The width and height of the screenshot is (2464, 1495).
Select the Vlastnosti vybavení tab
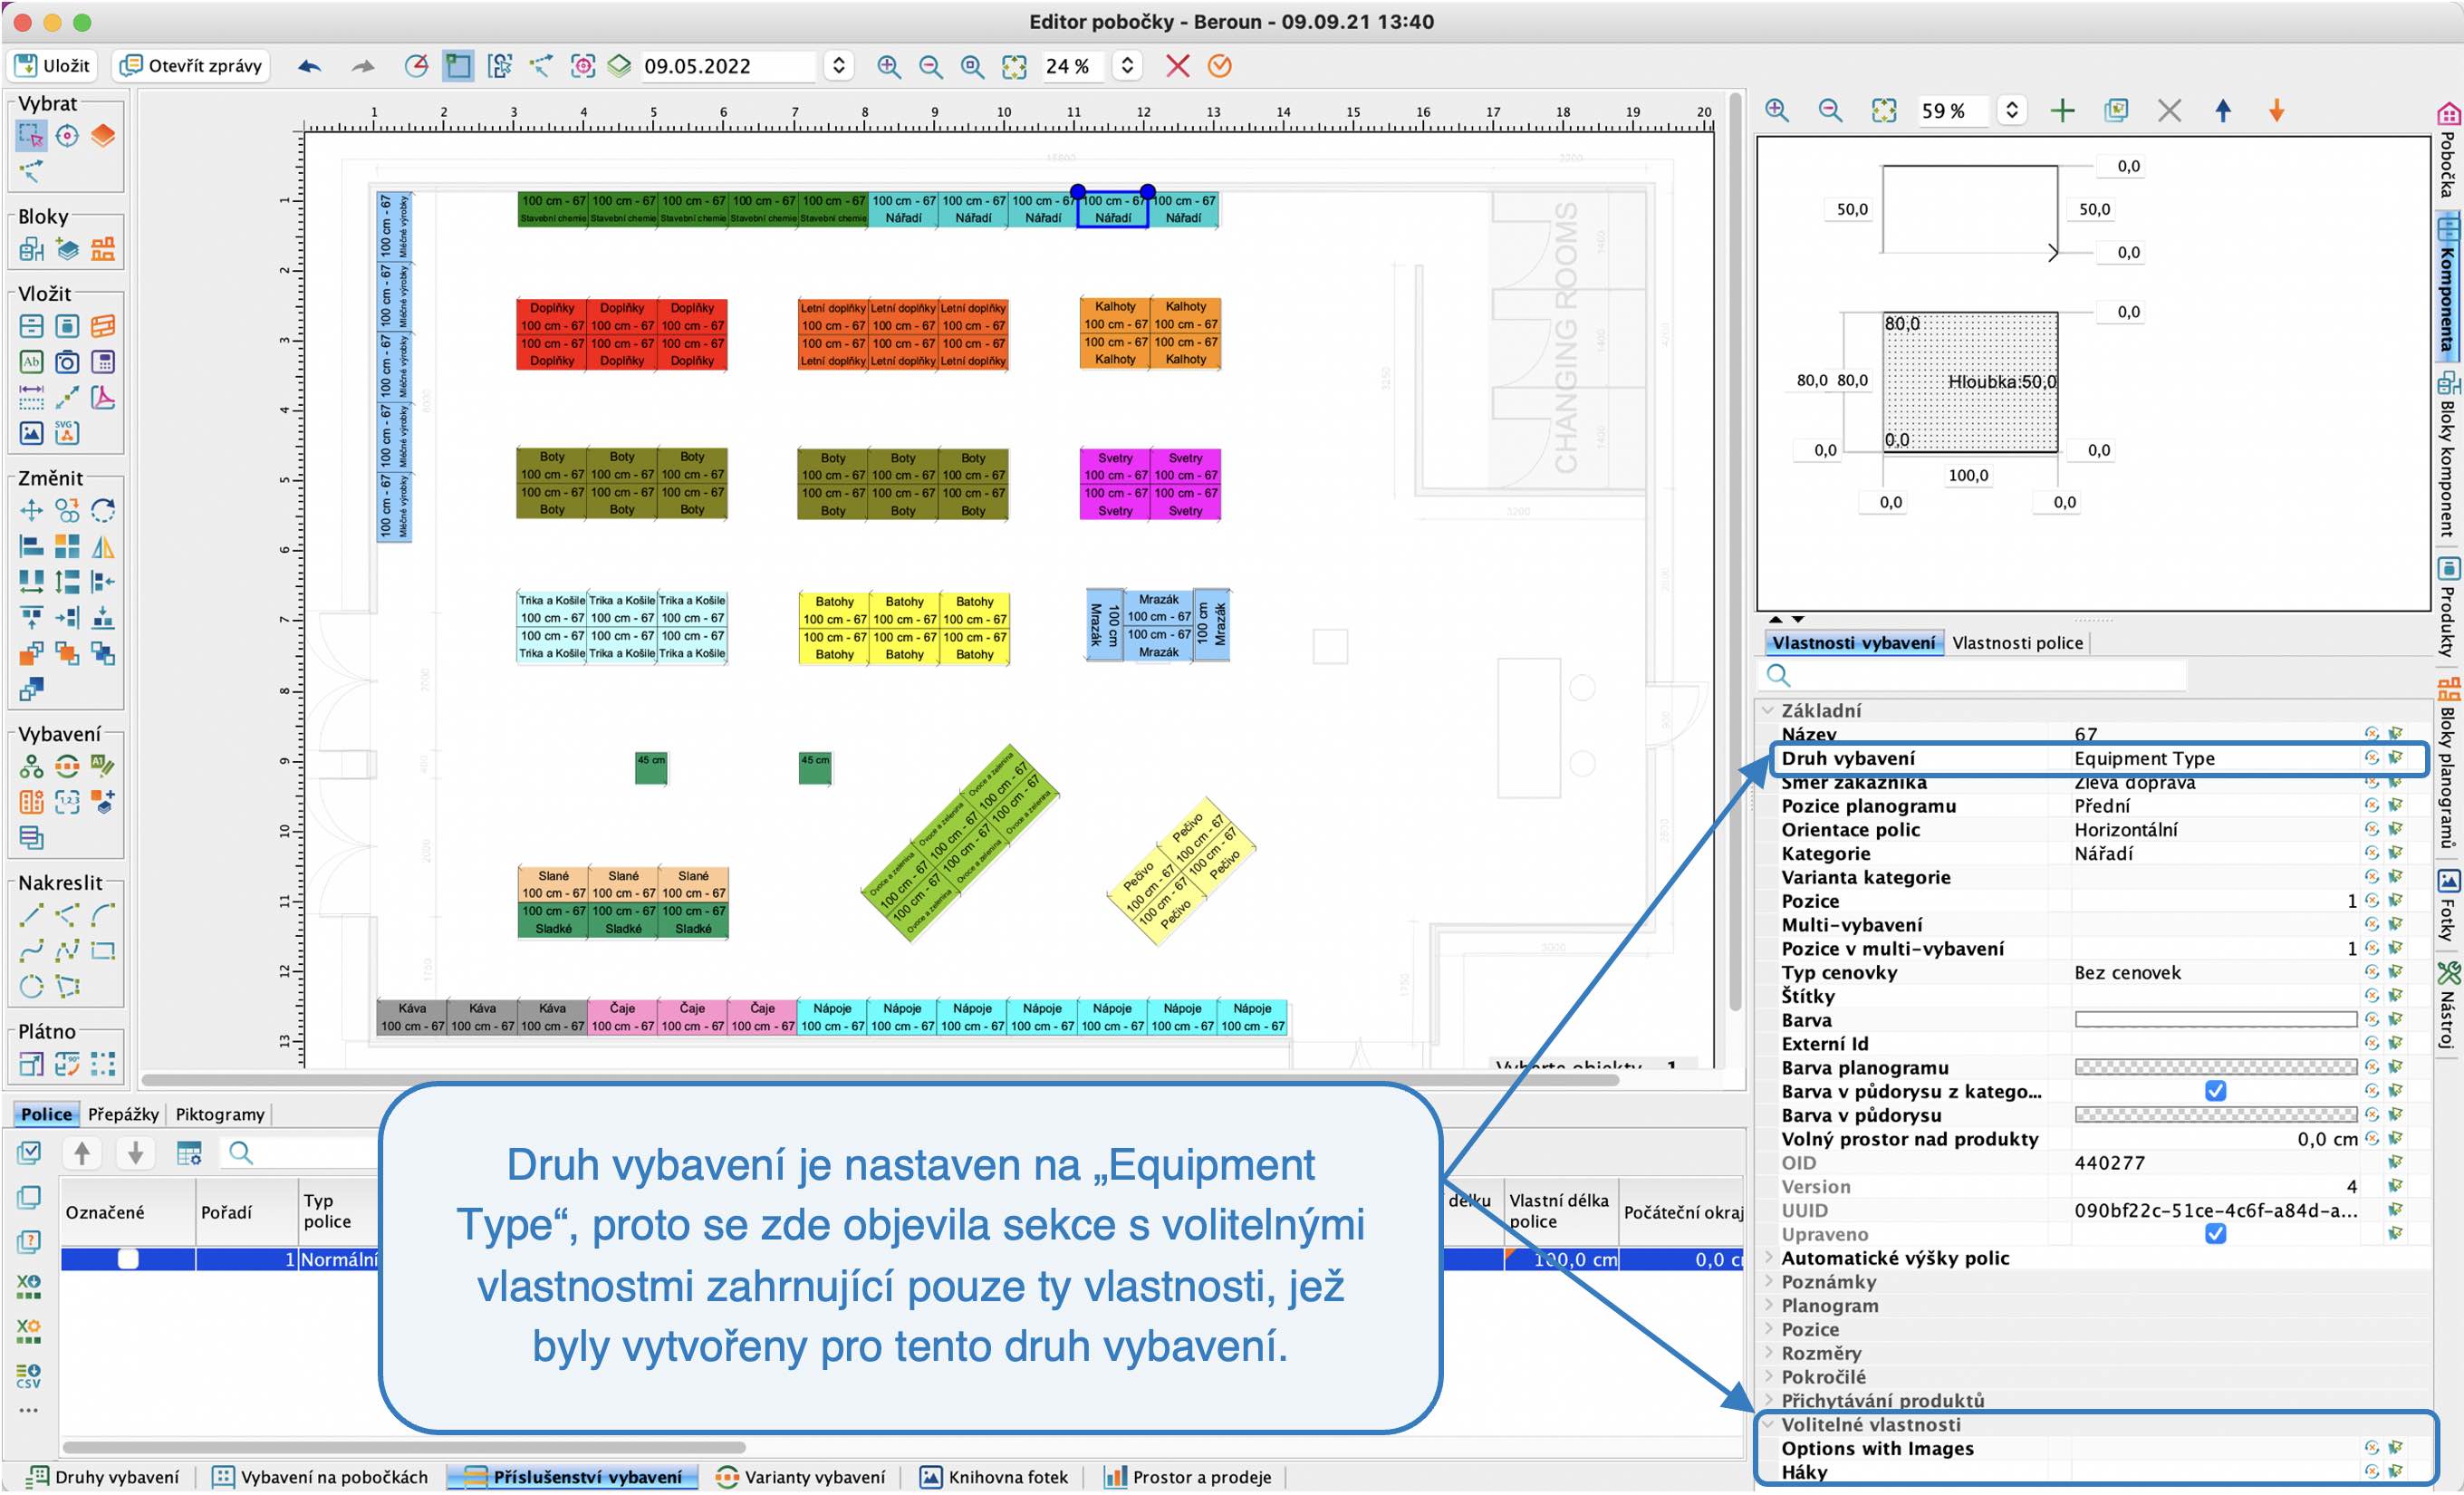[x=1853, y=643]
